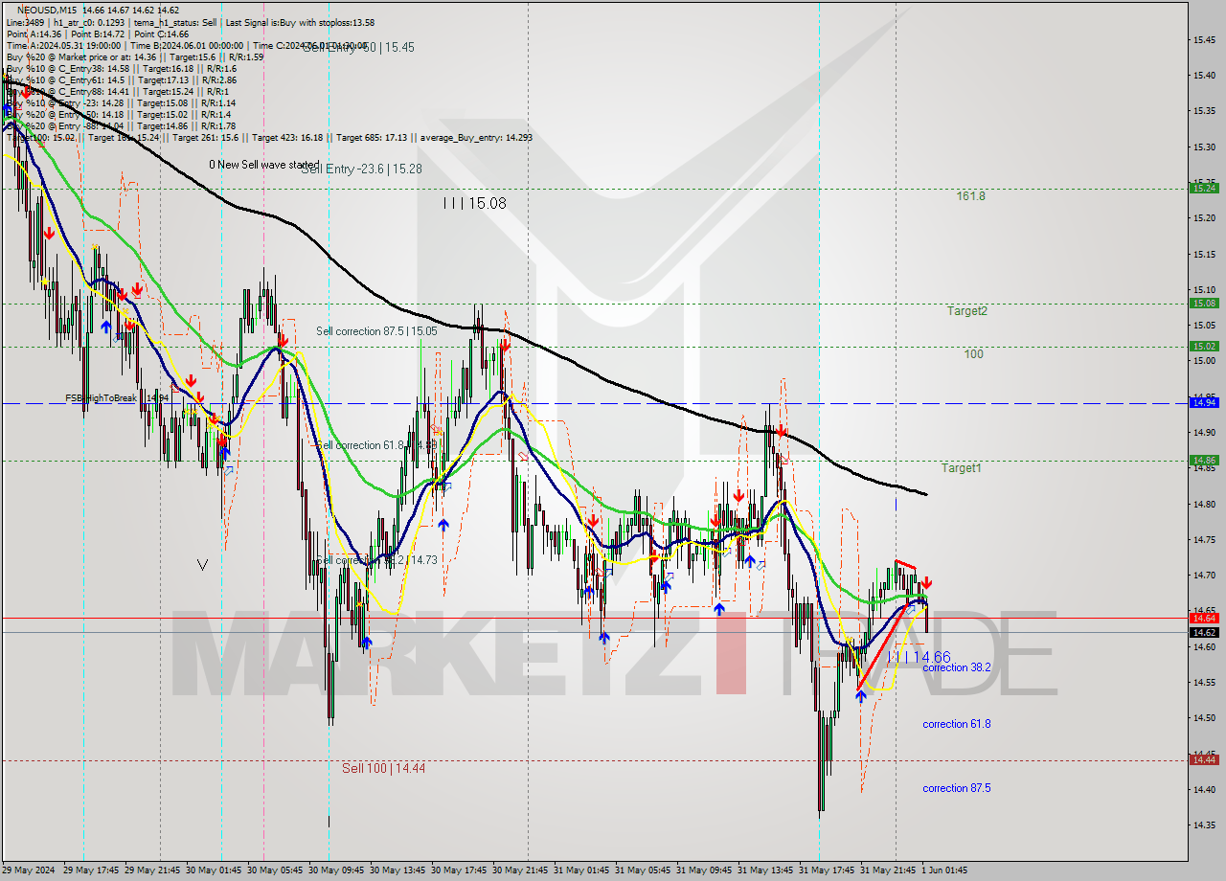
Task: Click the '31 May 13:45' time label
Action: 765,870
